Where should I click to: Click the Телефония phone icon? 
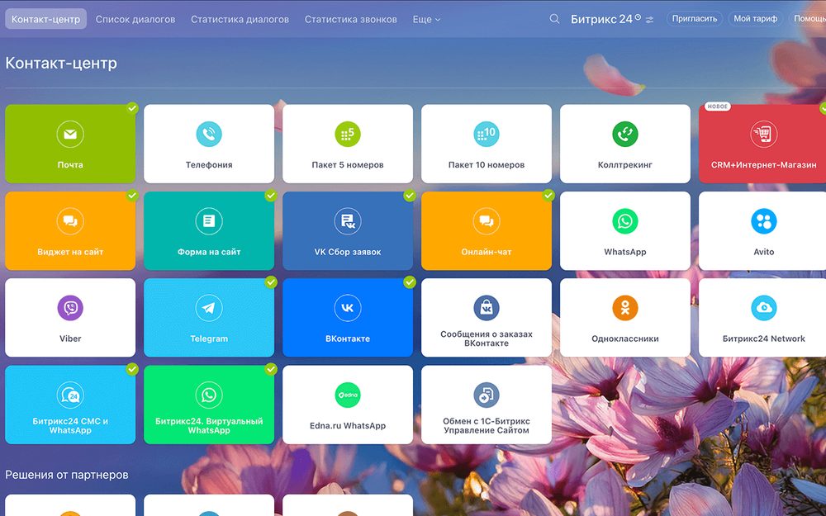tap(209, 134)
